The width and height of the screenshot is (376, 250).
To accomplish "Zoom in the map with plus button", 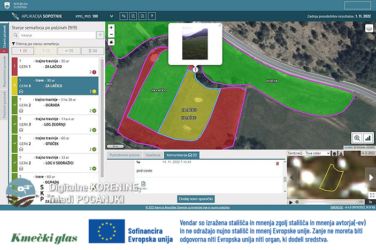I will [x=111, y=28].
